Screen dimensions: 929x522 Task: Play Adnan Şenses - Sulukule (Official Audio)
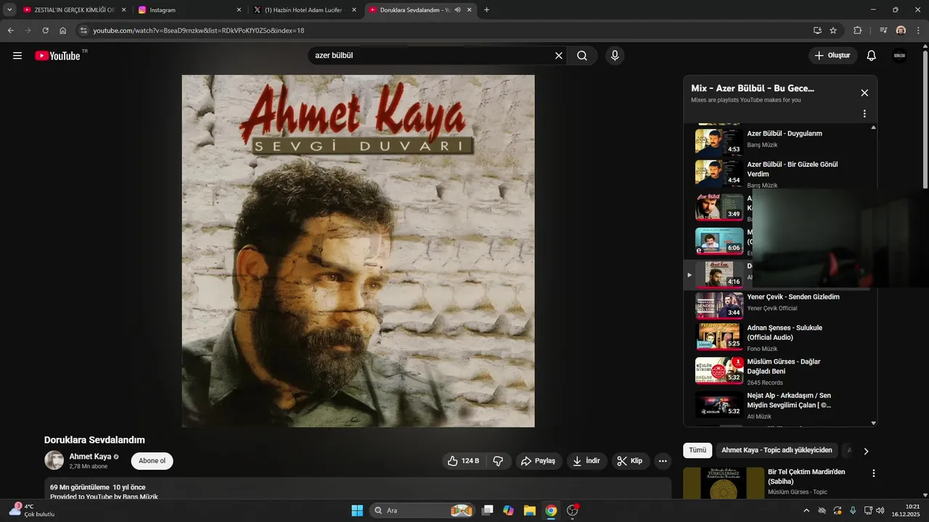pos(780,337)
